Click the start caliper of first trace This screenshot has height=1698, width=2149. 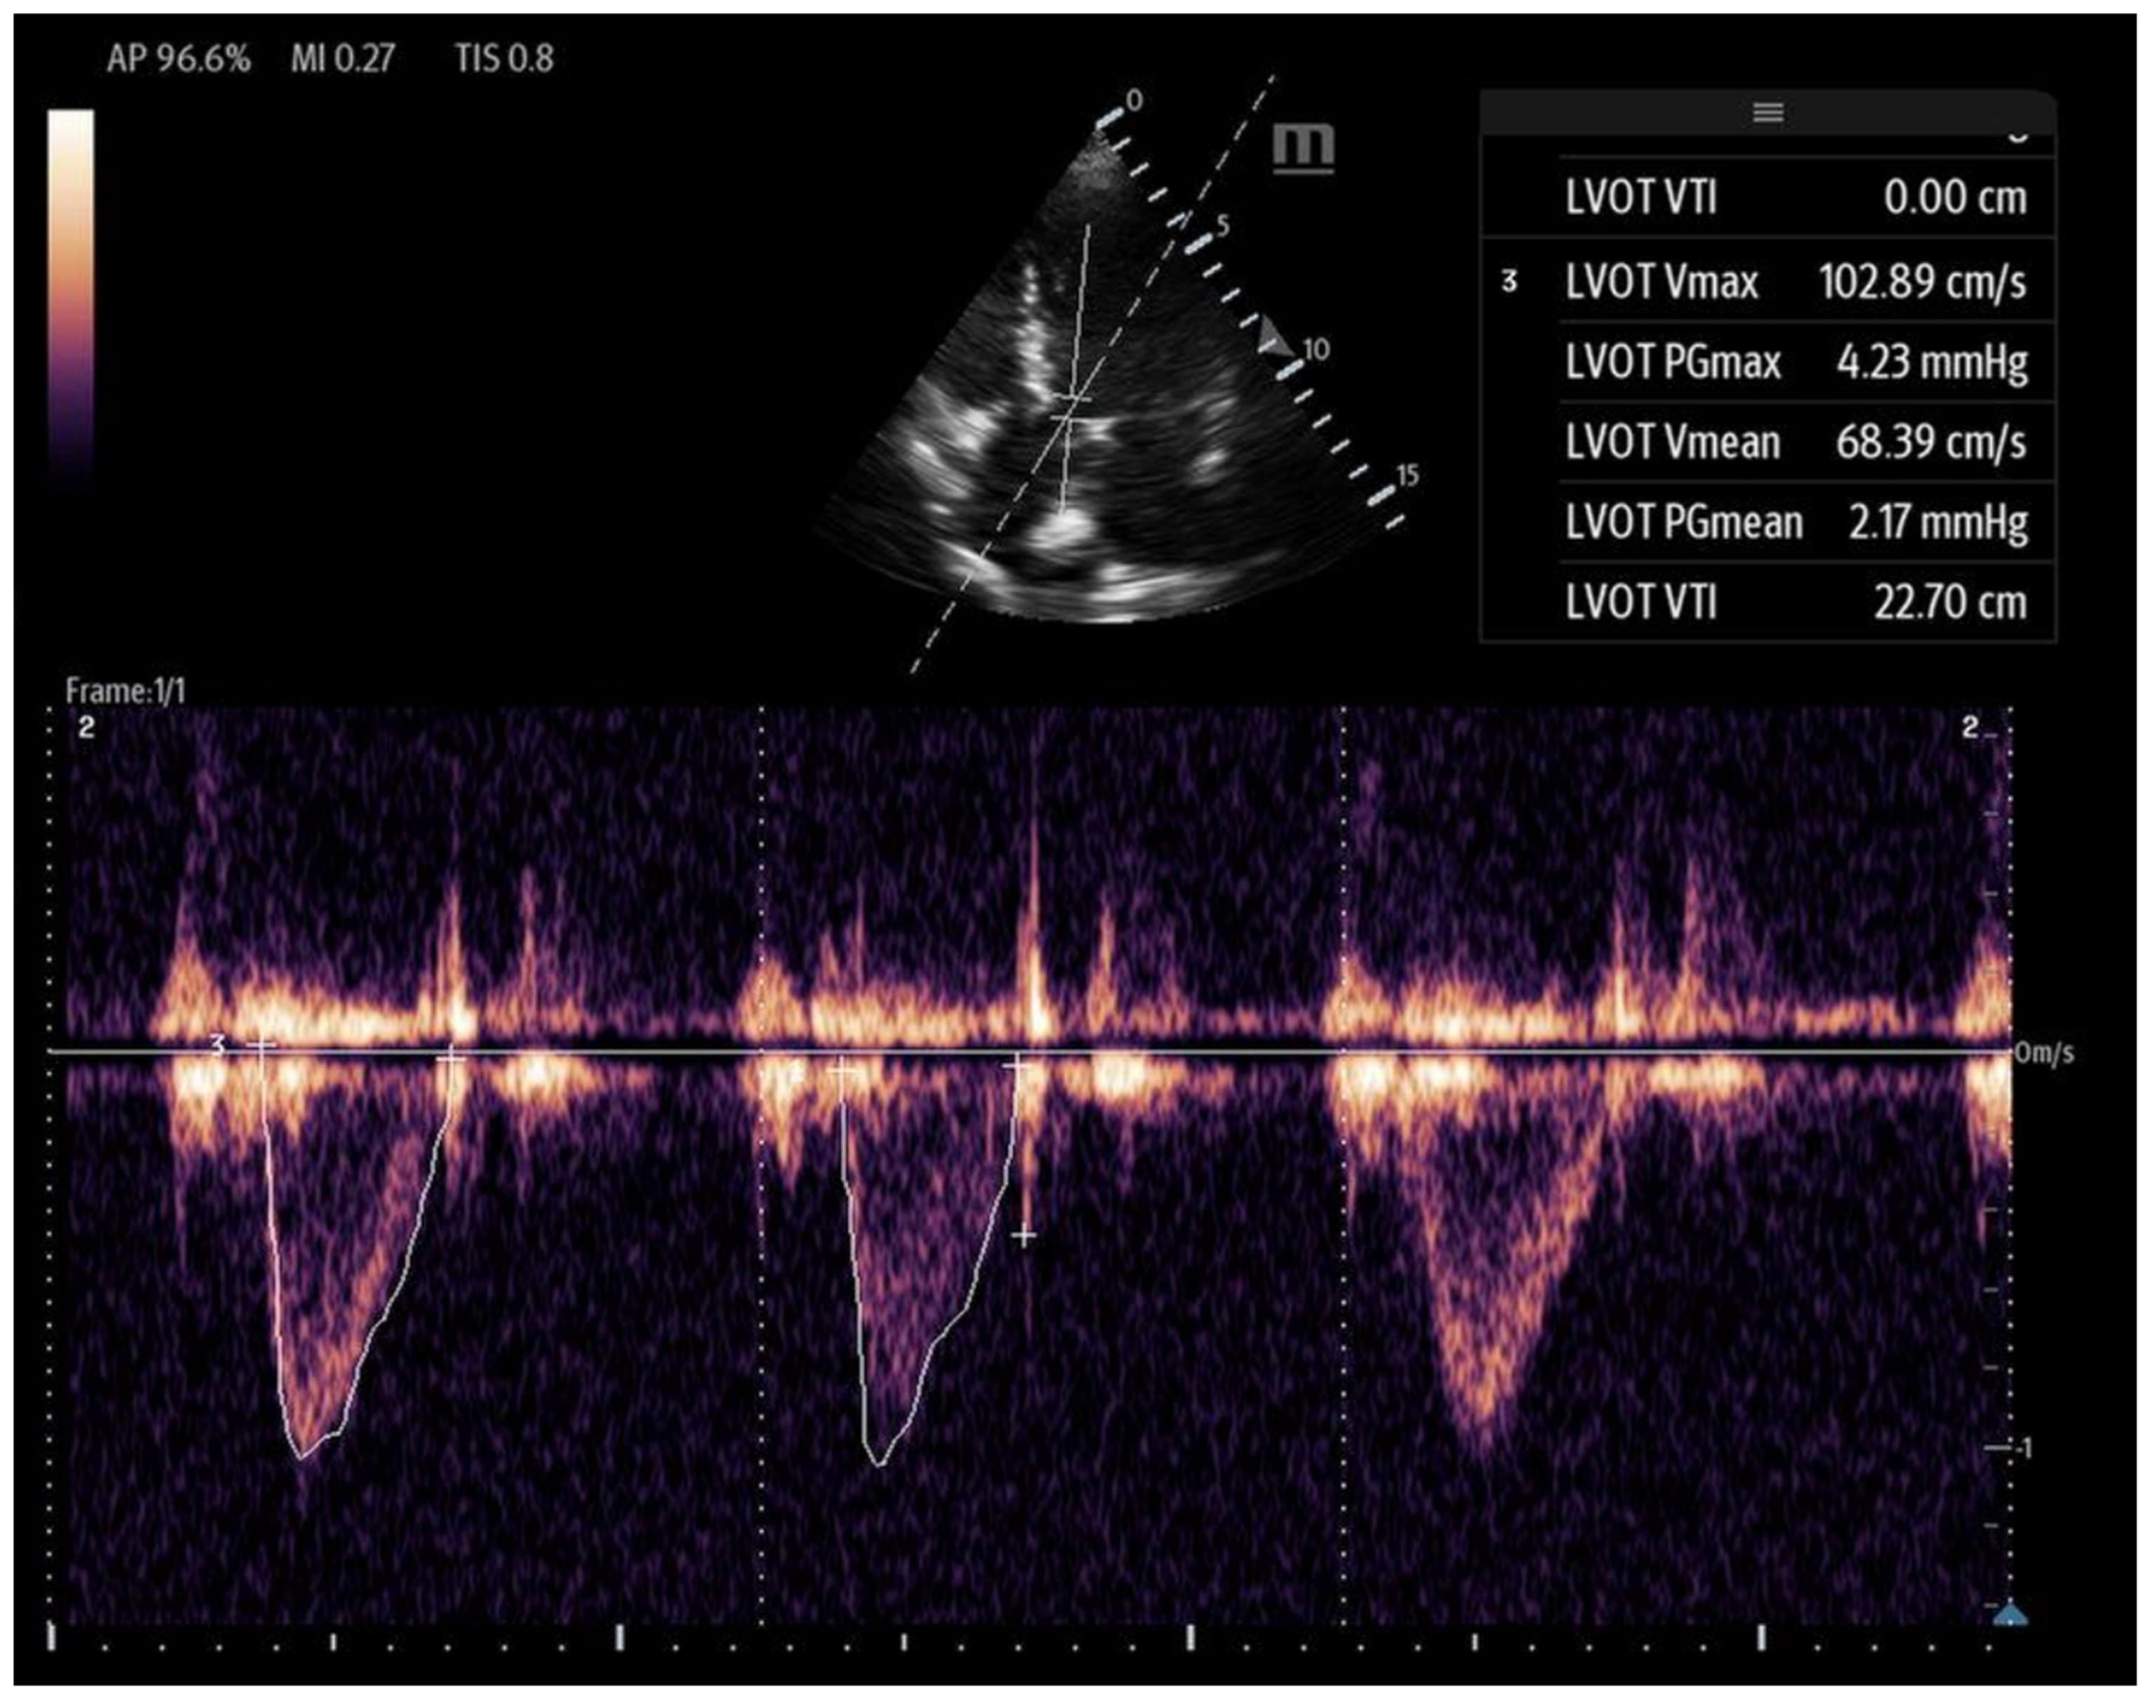pyautogui.click(x=261, y=1045)
